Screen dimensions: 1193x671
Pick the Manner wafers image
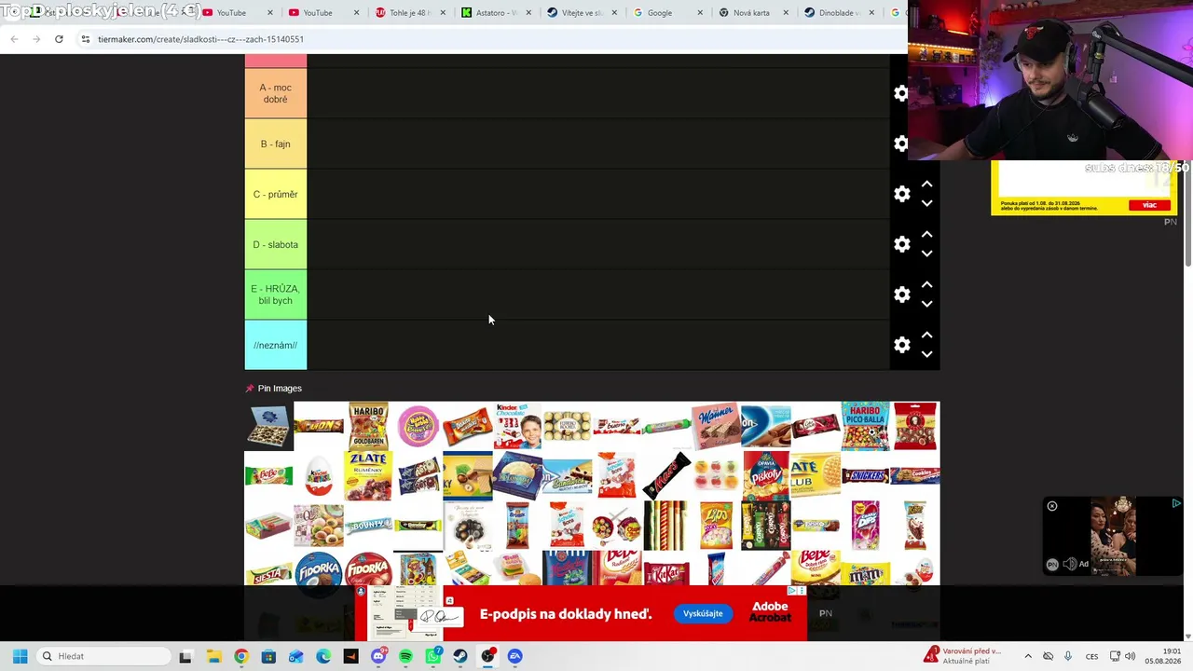(716, 426)
